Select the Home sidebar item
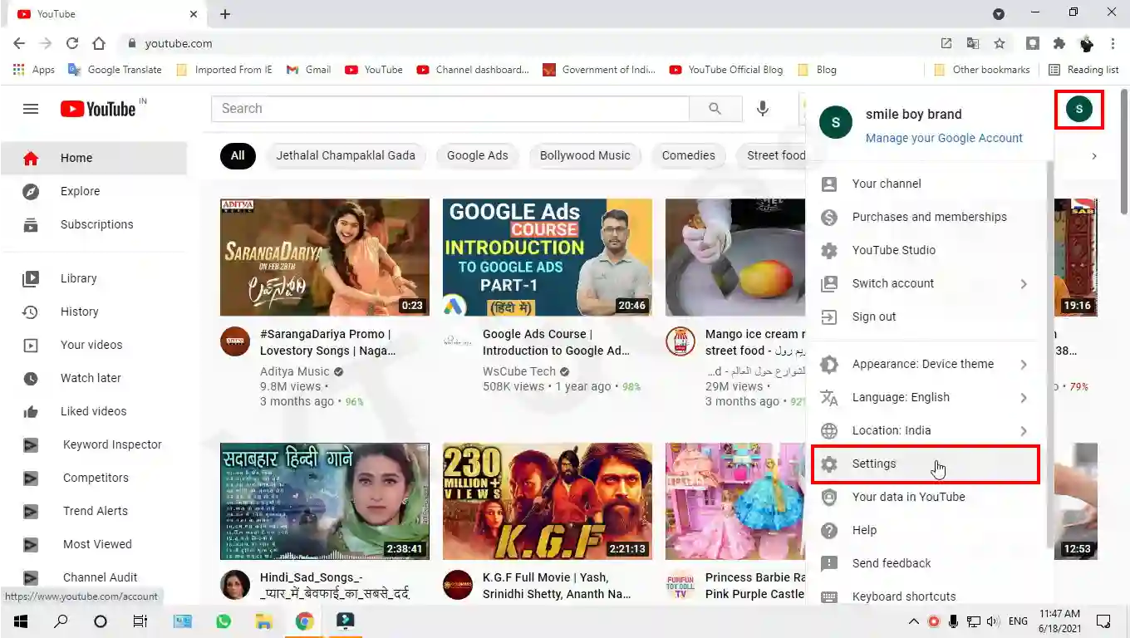1130x638 pixels. click(x=94, y=158)
